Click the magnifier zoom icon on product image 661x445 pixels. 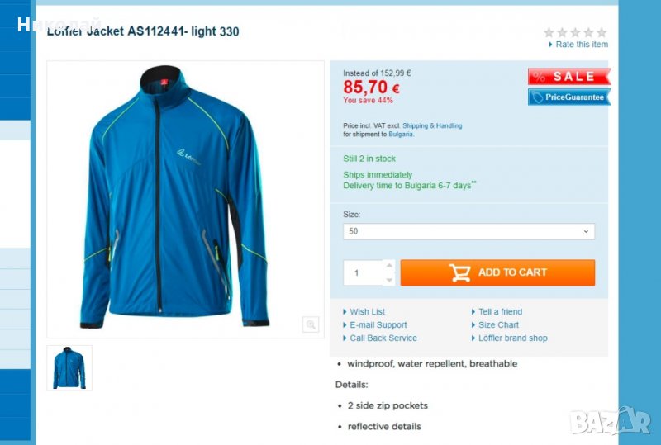(311, 324)
